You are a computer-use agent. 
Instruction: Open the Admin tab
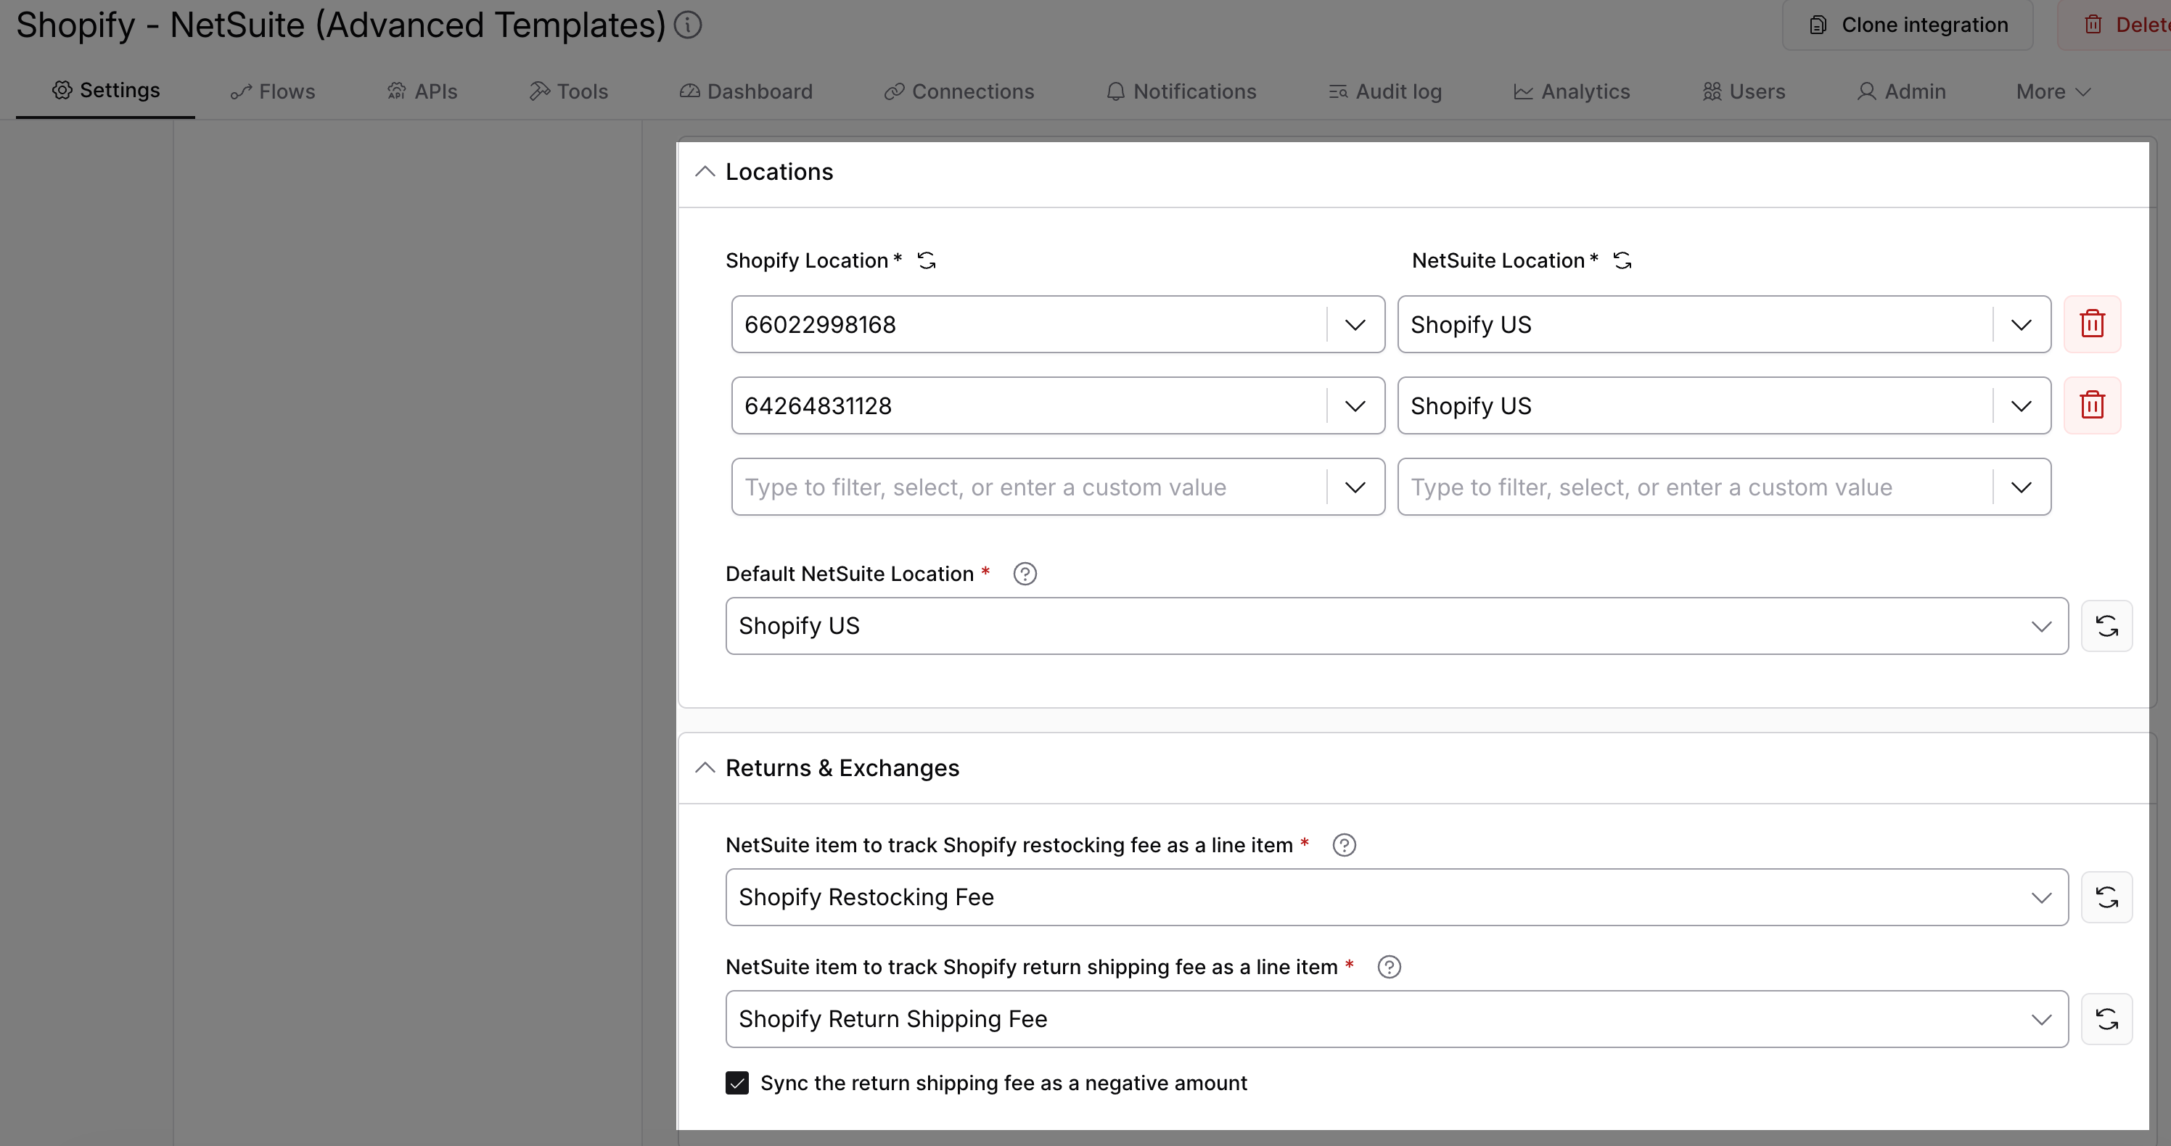point(1901,92)
